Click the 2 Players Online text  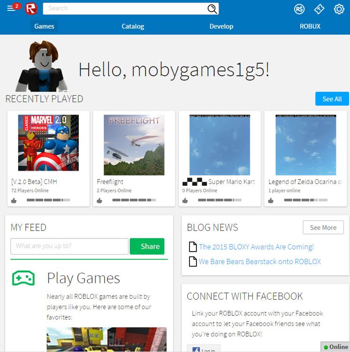pos(114,191)
